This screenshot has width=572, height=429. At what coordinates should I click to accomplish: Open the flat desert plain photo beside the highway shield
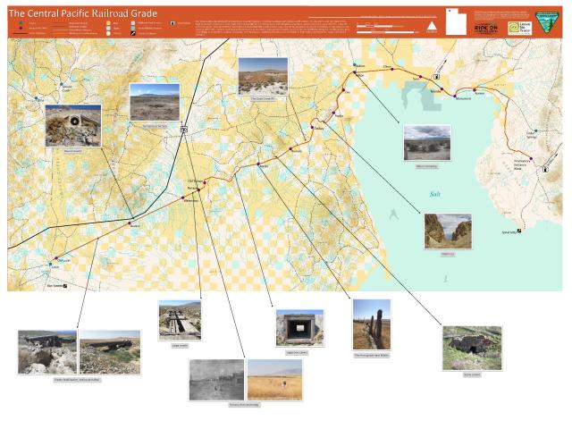pyautogui.click(x=155, y=102)
